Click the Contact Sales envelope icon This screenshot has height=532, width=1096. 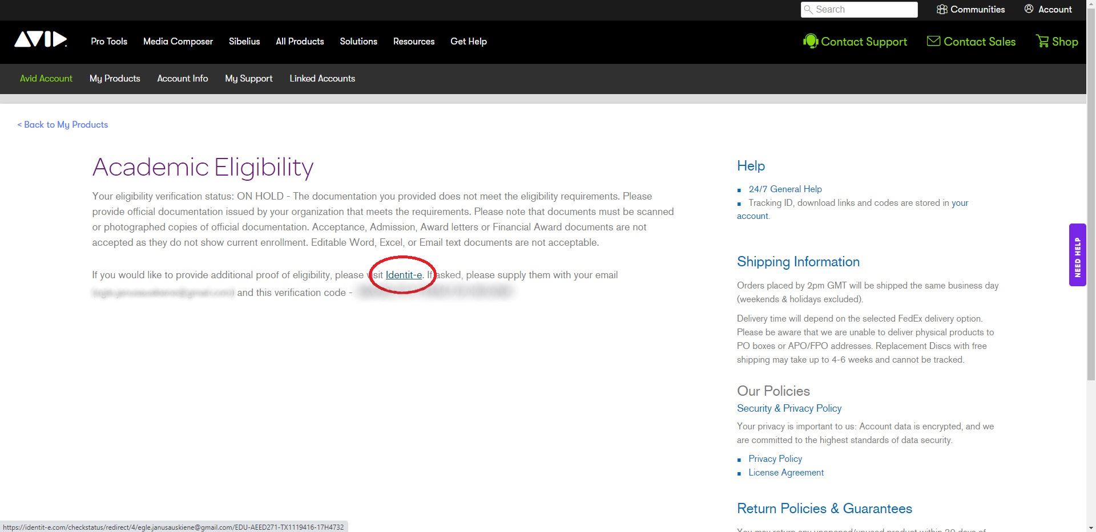click(x=933, y=41)
